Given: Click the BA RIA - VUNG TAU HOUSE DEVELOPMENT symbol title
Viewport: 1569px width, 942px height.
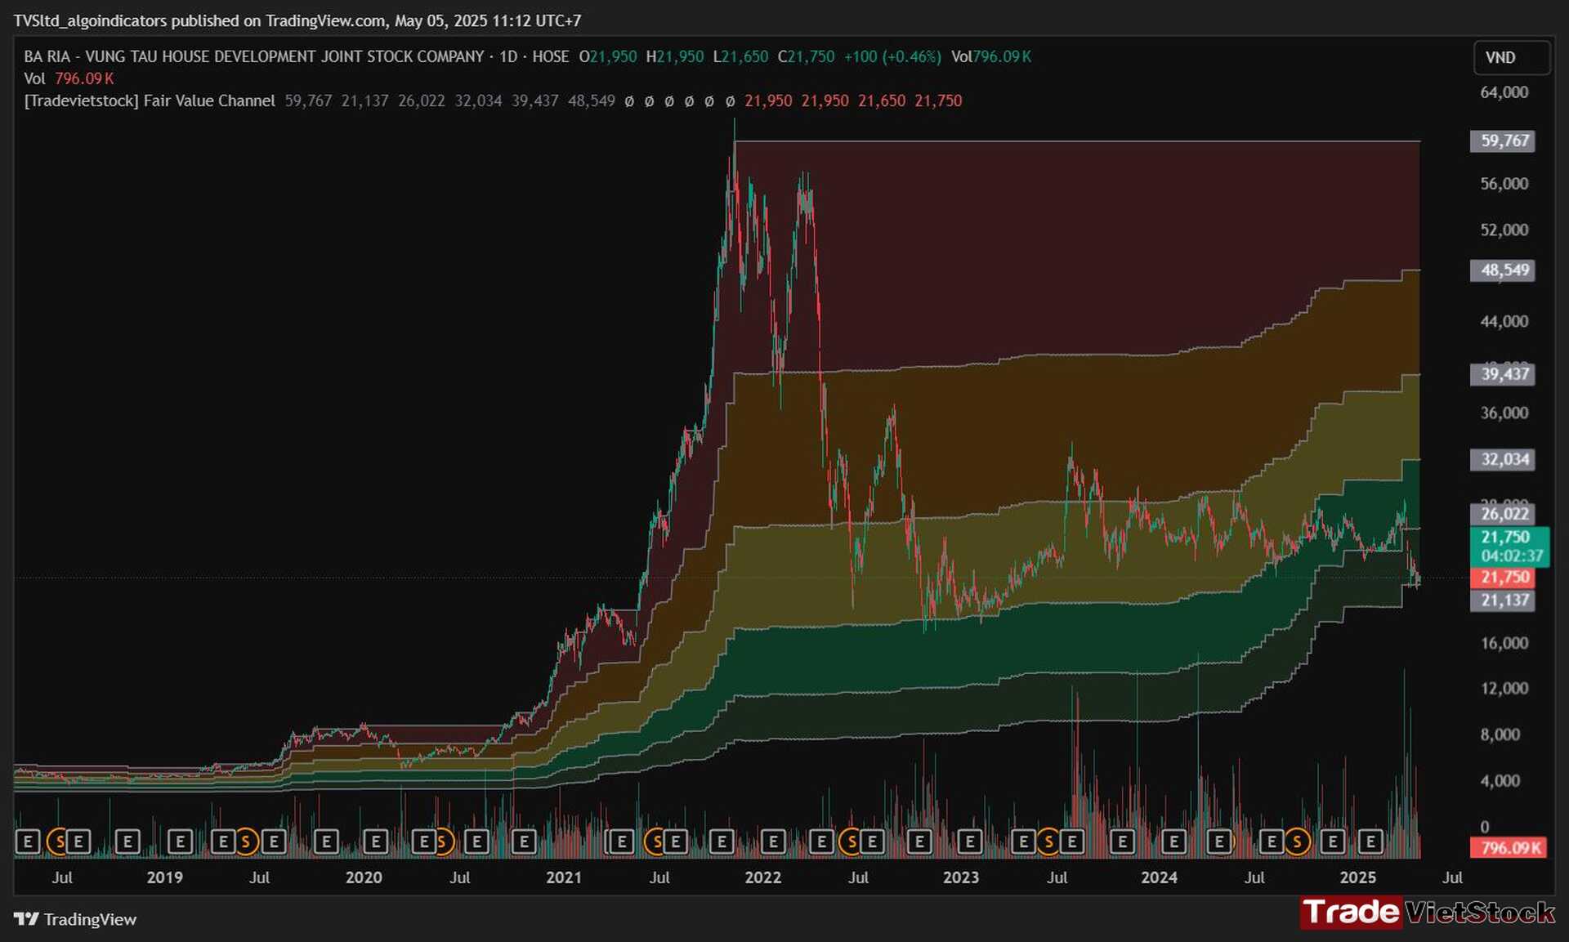Looking at the screenshot, I should pyautogui.click(x=254, y=56).
